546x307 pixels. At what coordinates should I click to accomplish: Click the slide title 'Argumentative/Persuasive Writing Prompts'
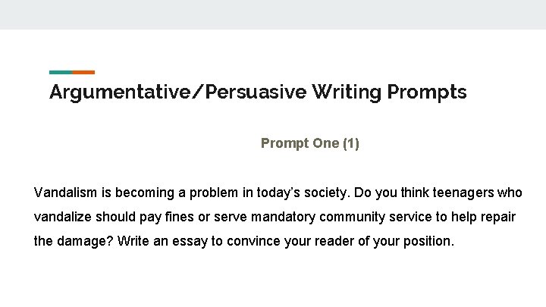coord(258,92)
